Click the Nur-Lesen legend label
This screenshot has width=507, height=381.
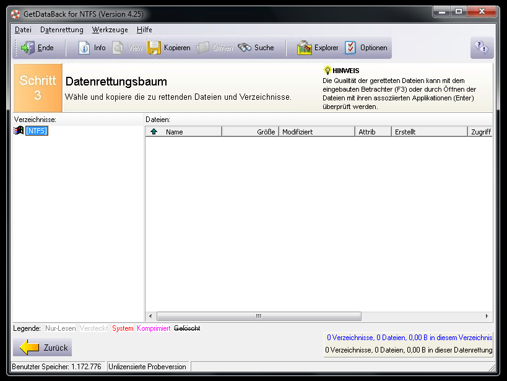(x=61, y=328)
